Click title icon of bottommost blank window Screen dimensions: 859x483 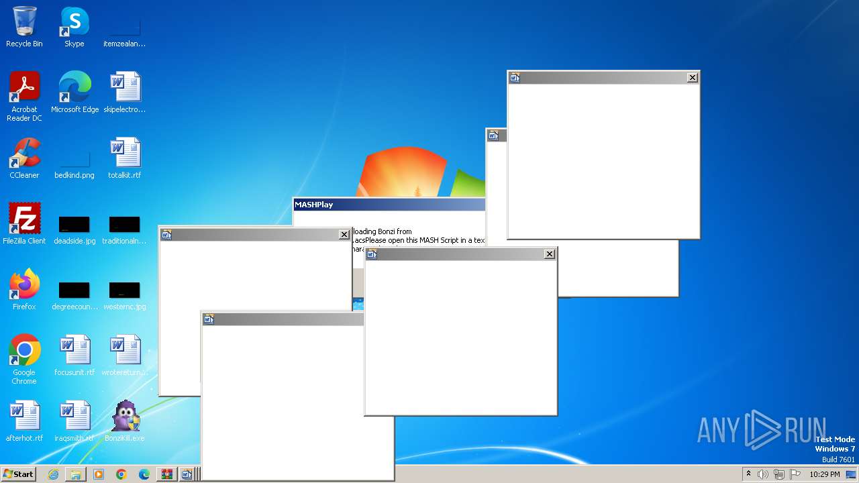click(209, 319)
